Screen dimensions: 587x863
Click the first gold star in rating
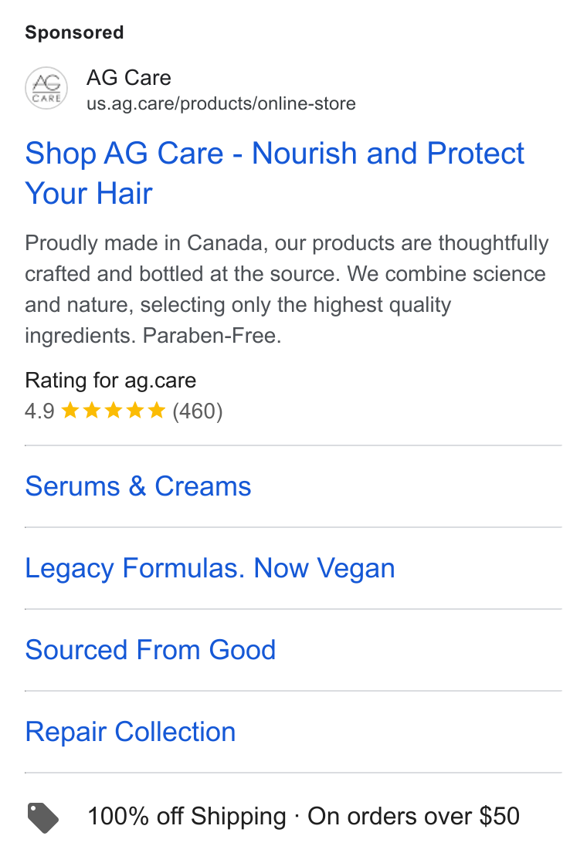pos(70,411)
